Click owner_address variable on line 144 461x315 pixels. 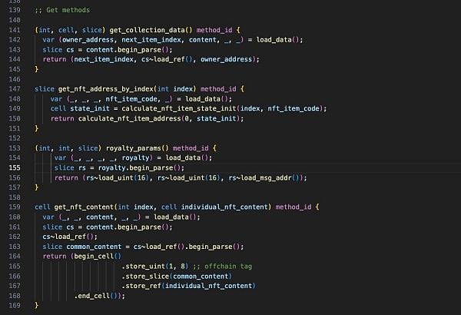(x=226, y=59)
